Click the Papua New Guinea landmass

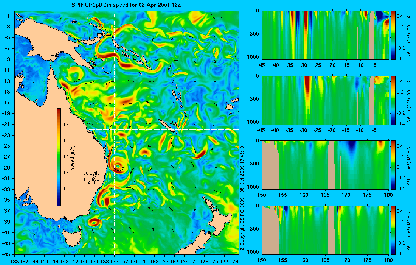pos(53,40)
